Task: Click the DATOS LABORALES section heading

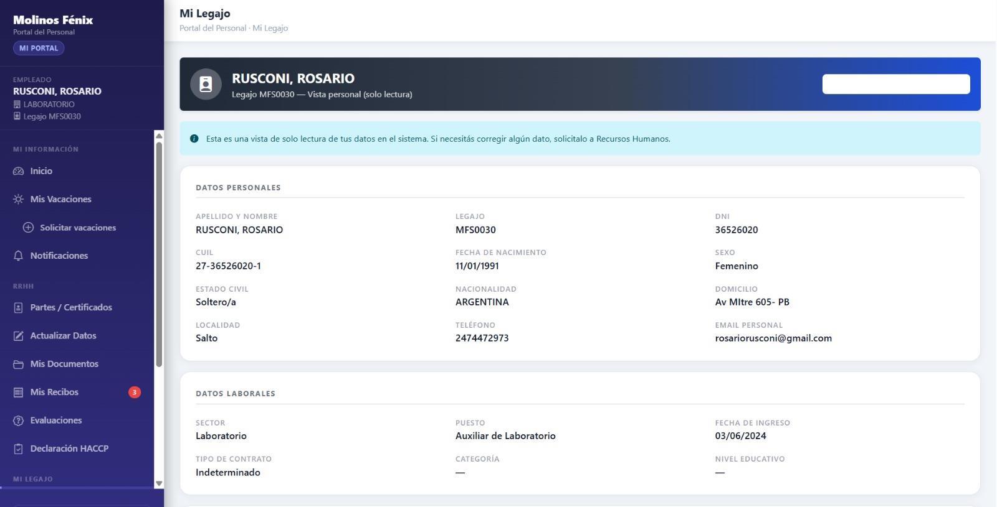Action: pyautogui.click(x=236, y=394)
